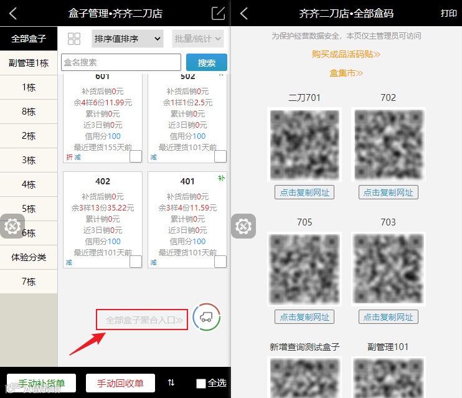Open the box 401 card title
The width and height of the screenshot is (462, 398).
click(x=187, y=181)
